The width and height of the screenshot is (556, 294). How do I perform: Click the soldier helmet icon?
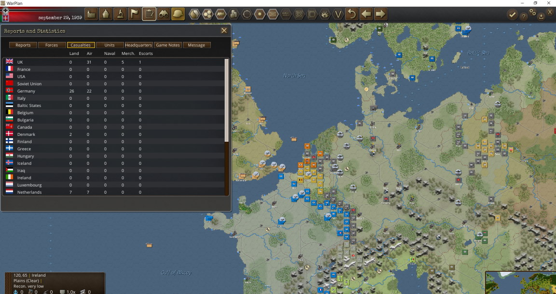(x=178, y=14)
